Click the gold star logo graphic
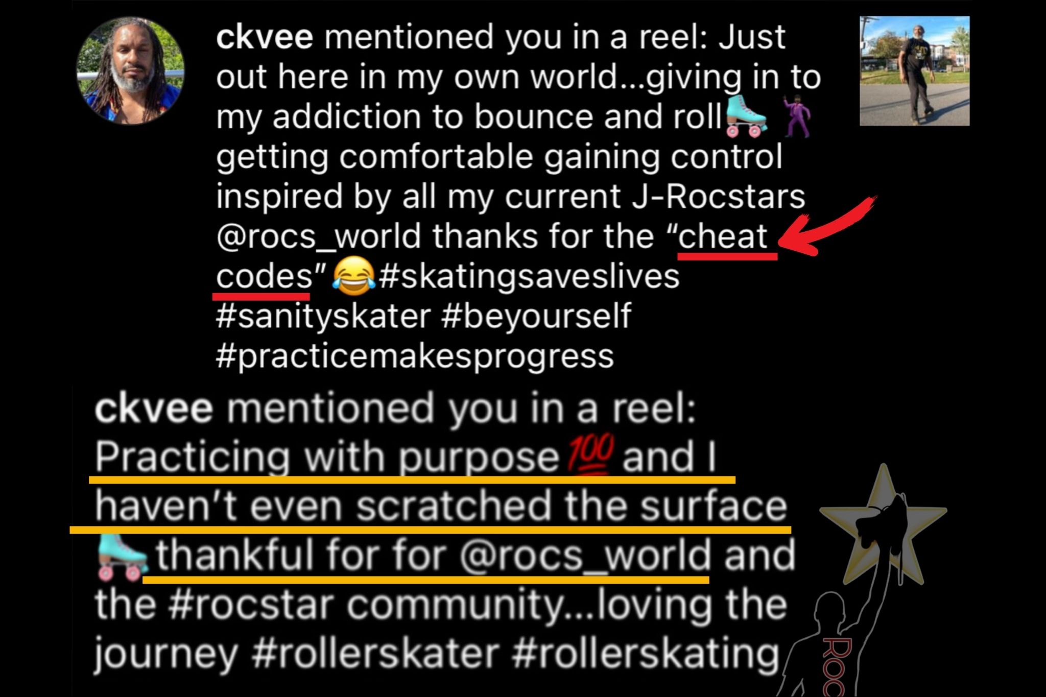 coord(883,526)
